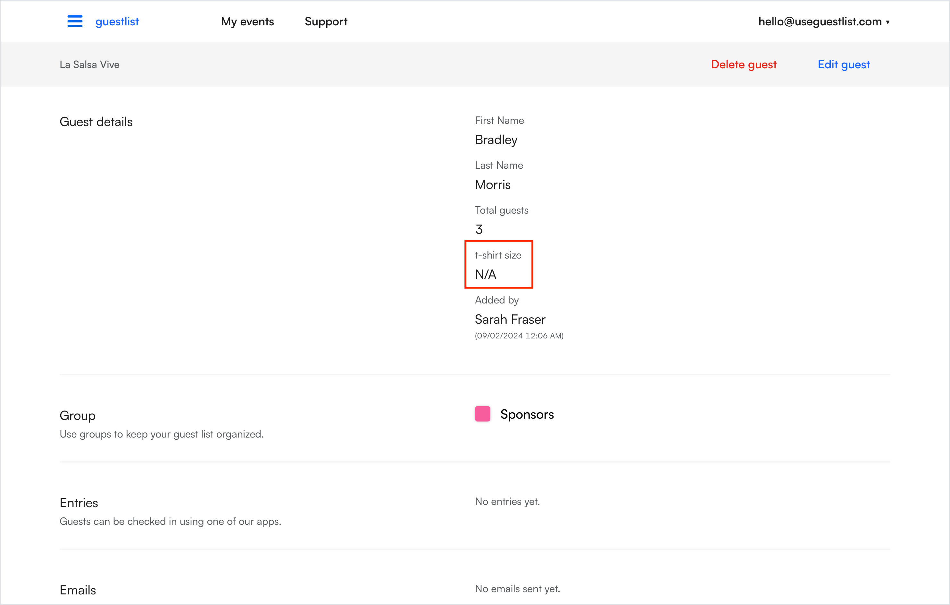The height and width of the screenshot is (605, 950).
Task: Click the La Salsa Vive breadcrumb
Action: pos(89,64)
